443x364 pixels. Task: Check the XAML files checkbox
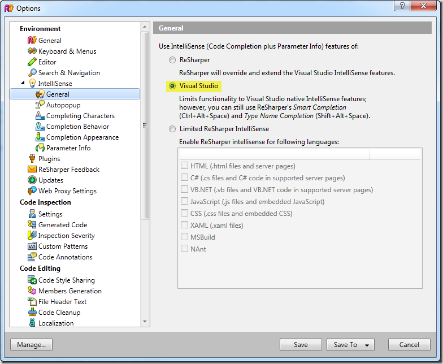click(184, 225)
